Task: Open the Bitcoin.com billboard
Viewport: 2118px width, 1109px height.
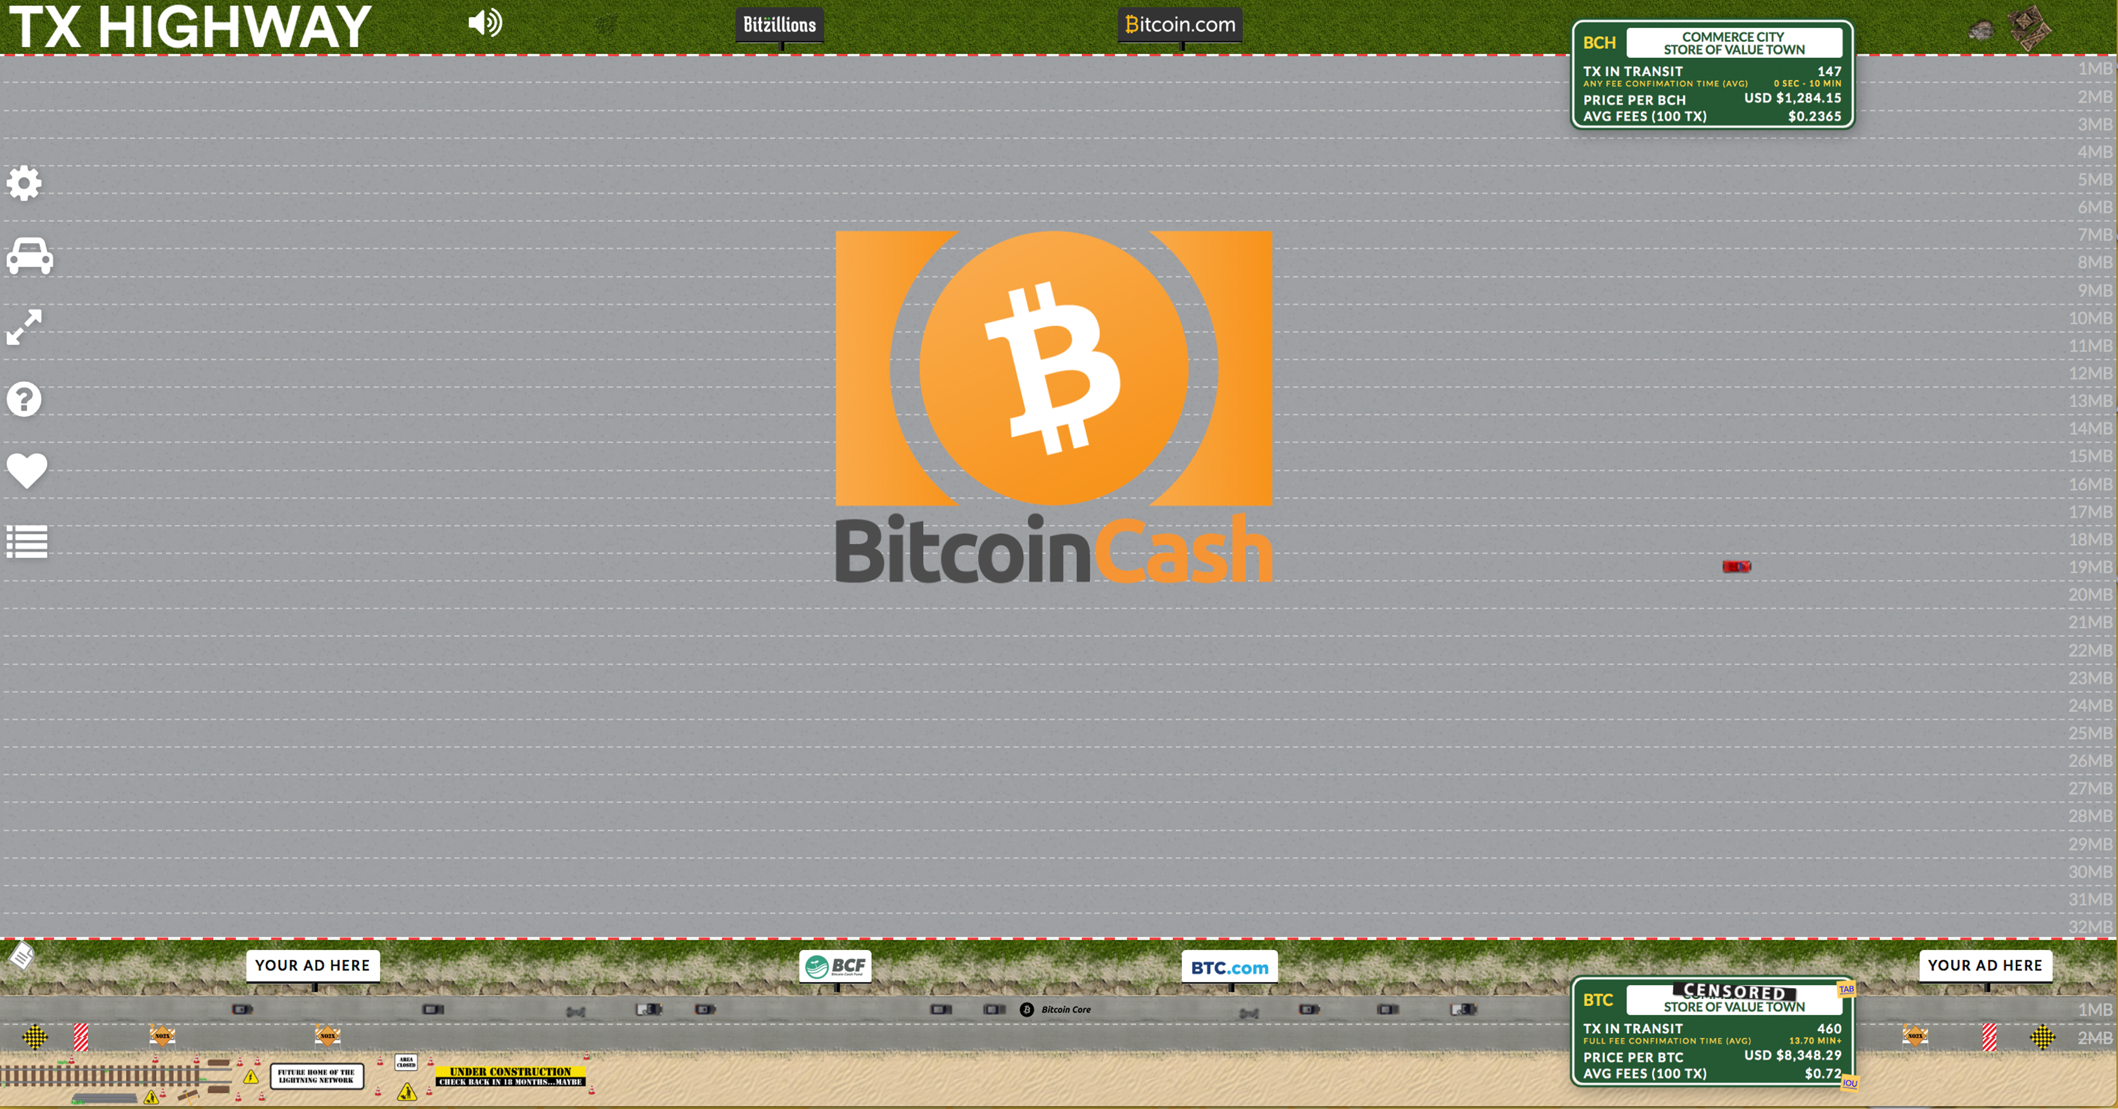Action: 1180,25
